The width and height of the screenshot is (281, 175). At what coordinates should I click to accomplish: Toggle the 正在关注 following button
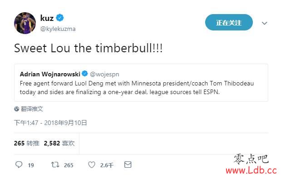(x=229, y=22)
